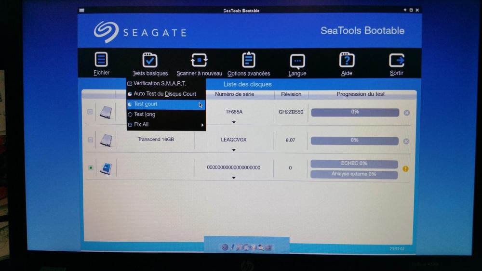Click the drive icon in TF655A row

pos(106,112)
